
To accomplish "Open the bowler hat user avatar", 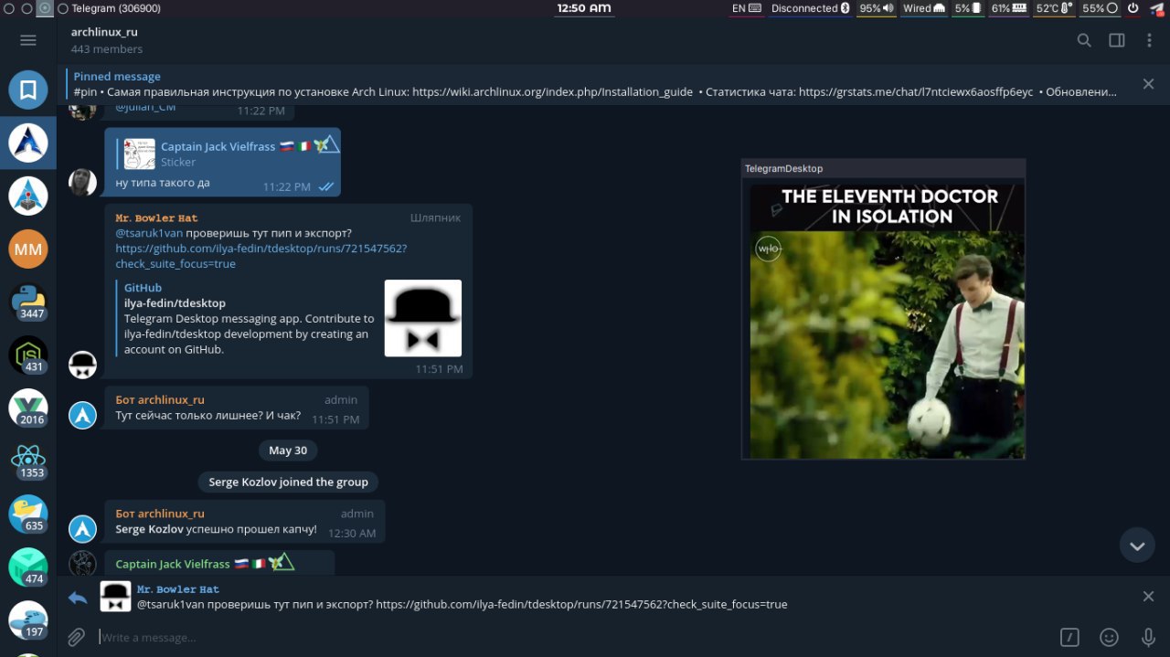I will 83,365.
